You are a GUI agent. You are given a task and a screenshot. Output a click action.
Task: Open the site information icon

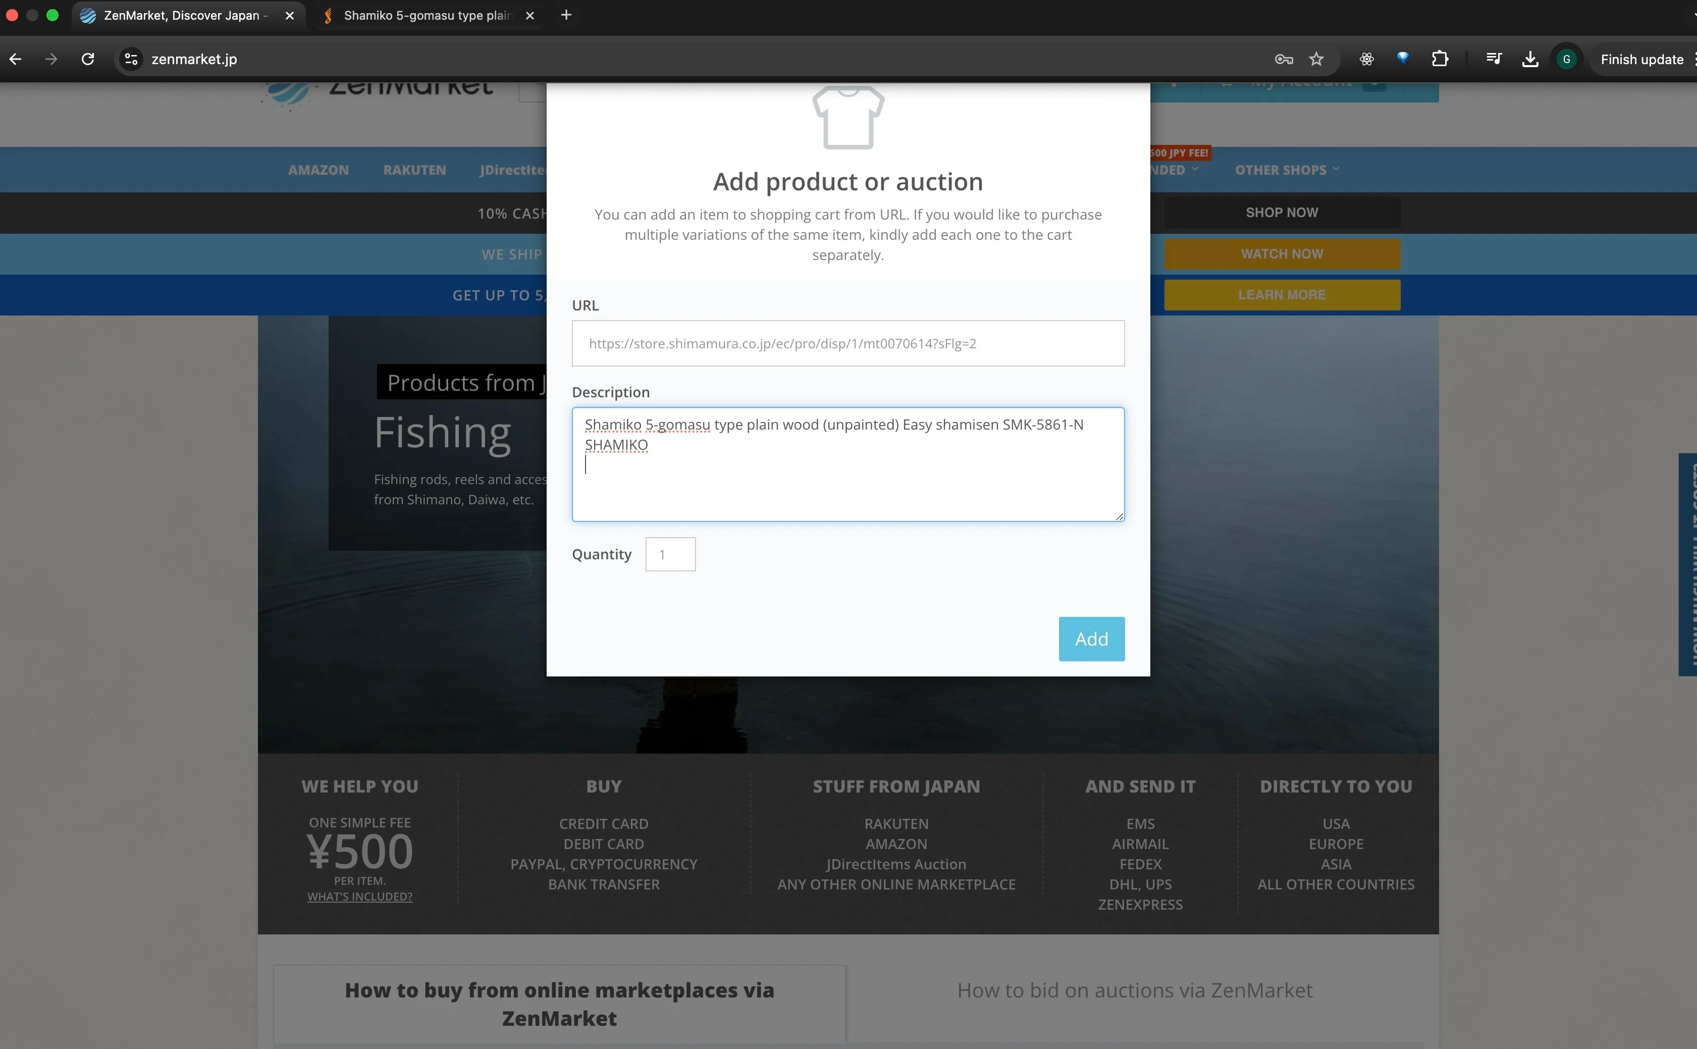(131, 59)
